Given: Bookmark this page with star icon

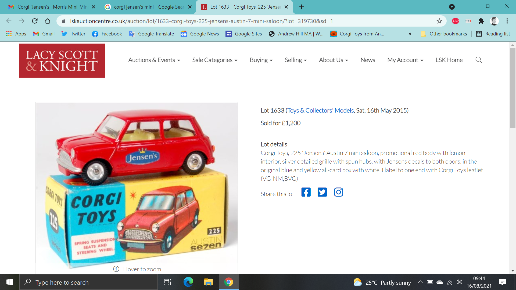Looking at the screenshot, I should coord(439,21).
